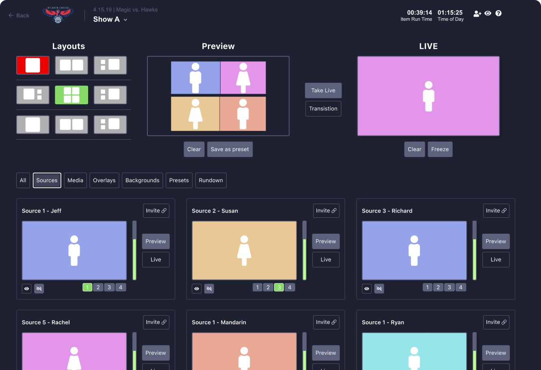Open the Show A dropdown

click(x=110, y=19)
